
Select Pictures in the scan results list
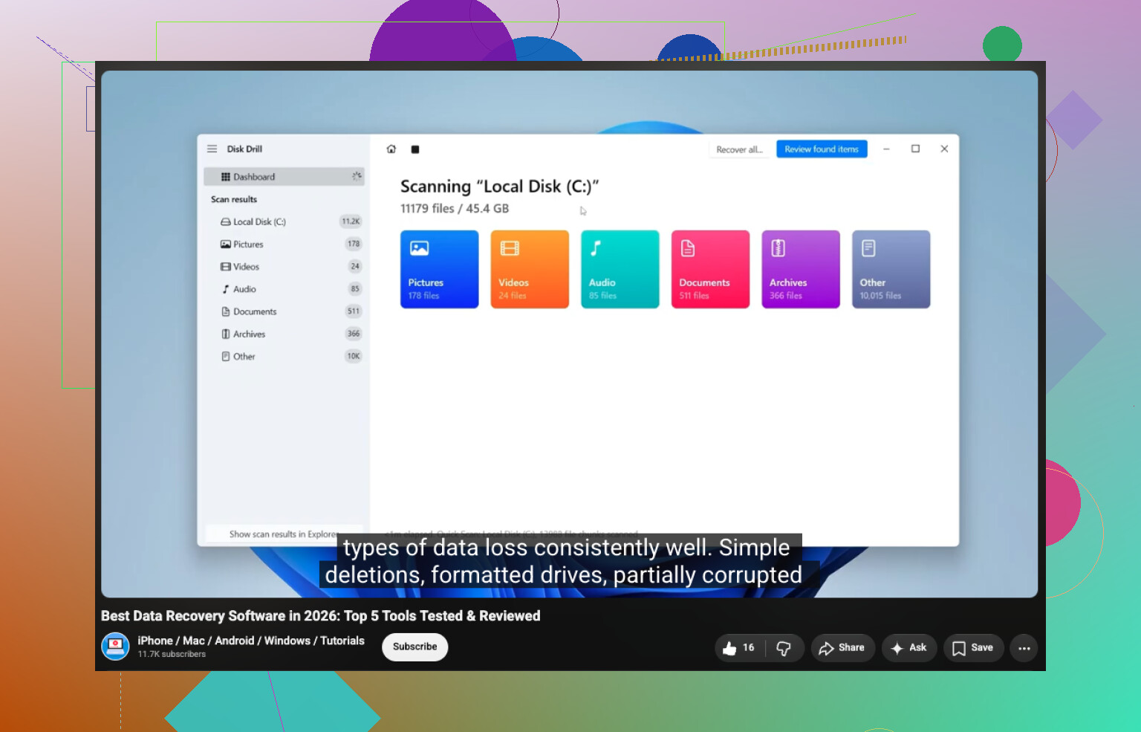pos(284,244)
